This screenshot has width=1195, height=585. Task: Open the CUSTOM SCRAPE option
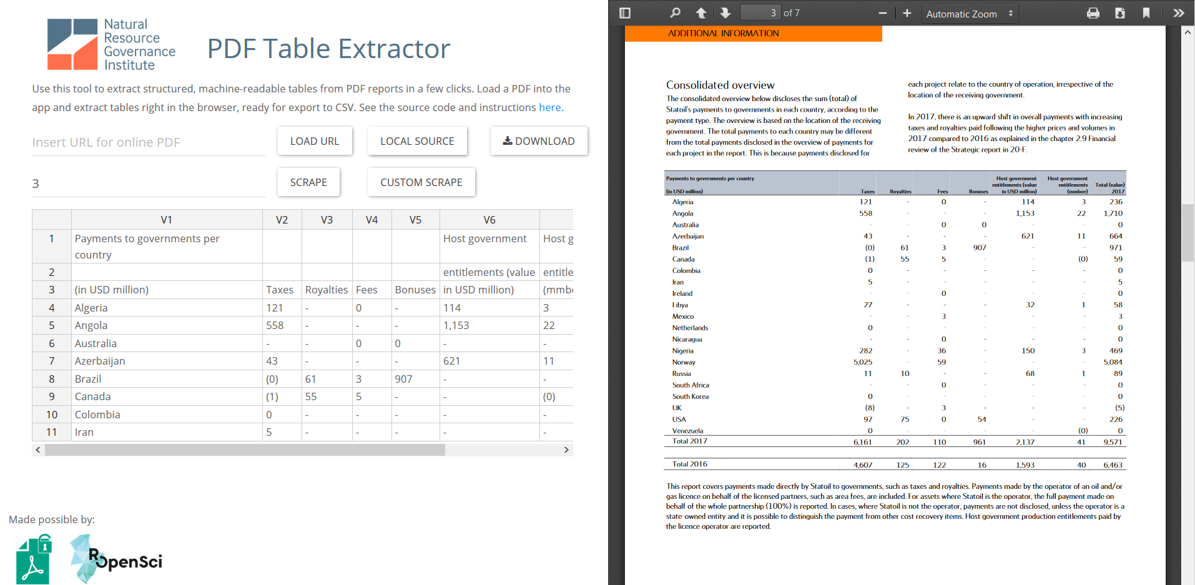click(x=421, y=182)
